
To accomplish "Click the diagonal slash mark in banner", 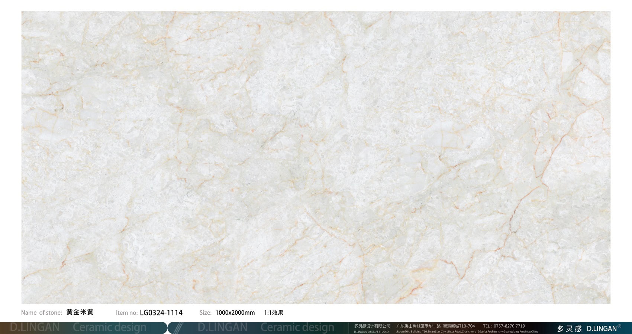I will pos(178,327).
